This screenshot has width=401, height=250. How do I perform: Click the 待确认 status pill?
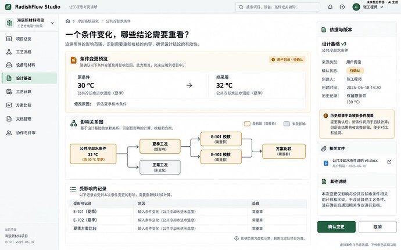coord(355,71)
